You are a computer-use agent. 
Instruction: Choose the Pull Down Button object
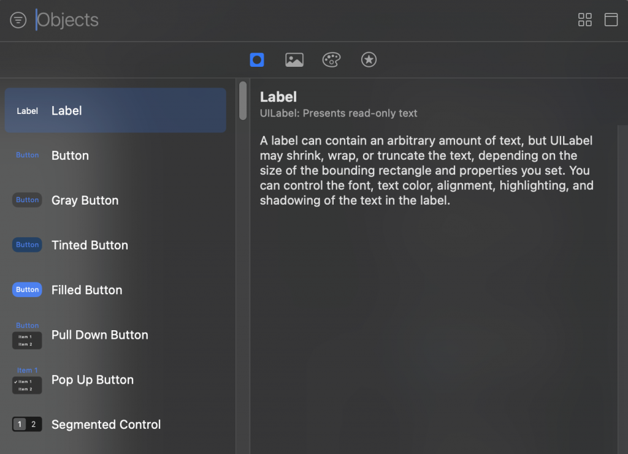pyautogui.click(x=115, y=335)
